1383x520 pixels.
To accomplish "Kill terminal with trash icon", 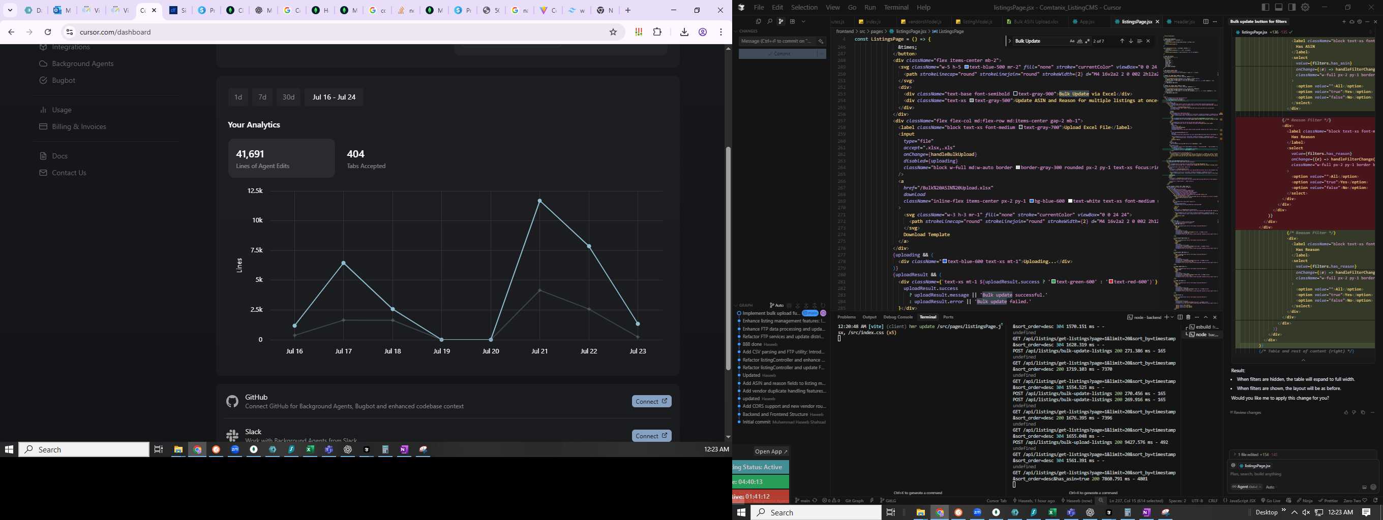I will pyautogui.click(x=1188, y=317).
